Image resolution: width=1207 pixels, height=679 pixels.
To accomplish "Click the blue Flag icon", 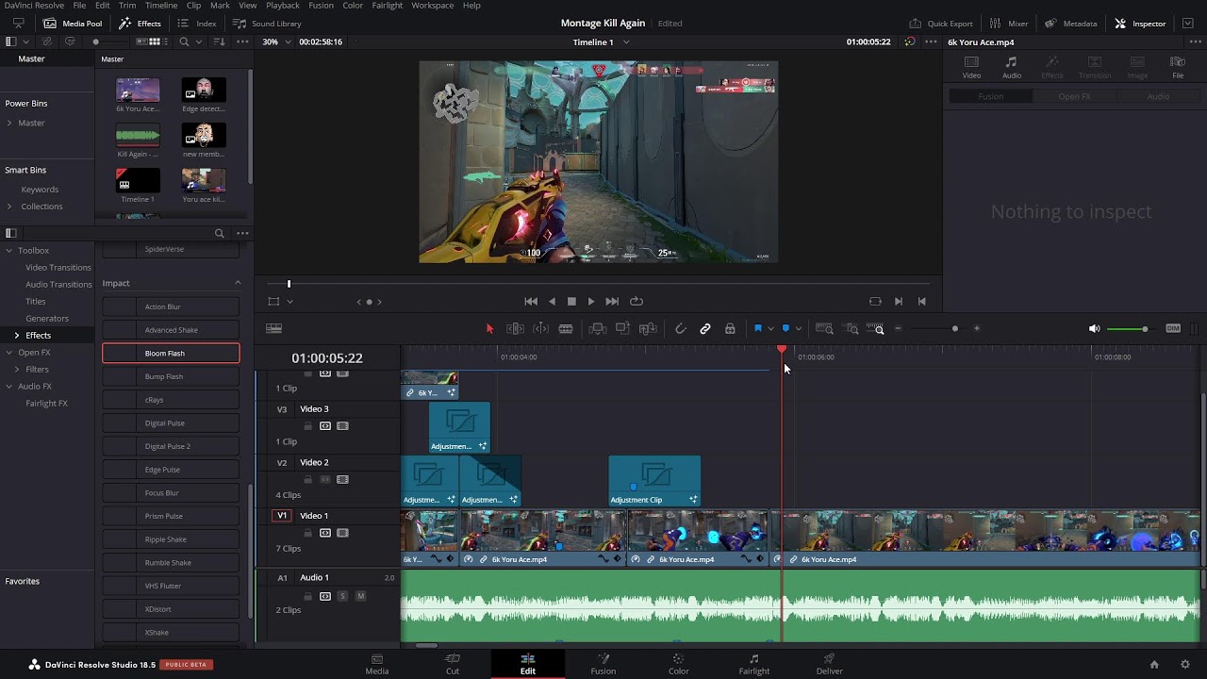I will pyautogui.click(x=757, y=328).
